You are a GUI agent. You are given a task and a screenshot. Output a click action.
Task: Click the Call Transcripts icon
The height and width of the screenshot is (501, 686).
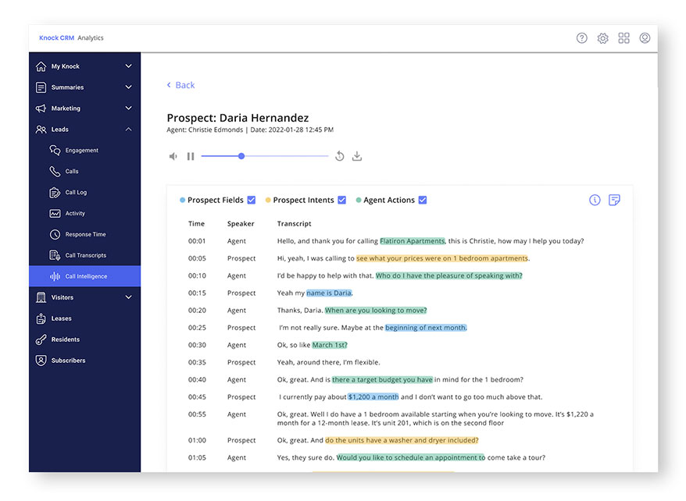click(55, 255)
